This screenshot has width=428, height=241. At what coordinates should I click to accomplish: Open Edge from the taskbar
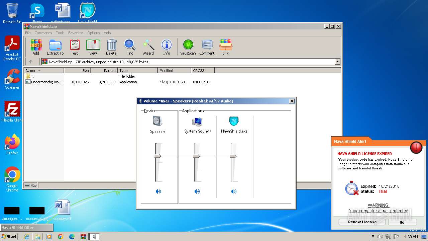click(x=72, y=237)
